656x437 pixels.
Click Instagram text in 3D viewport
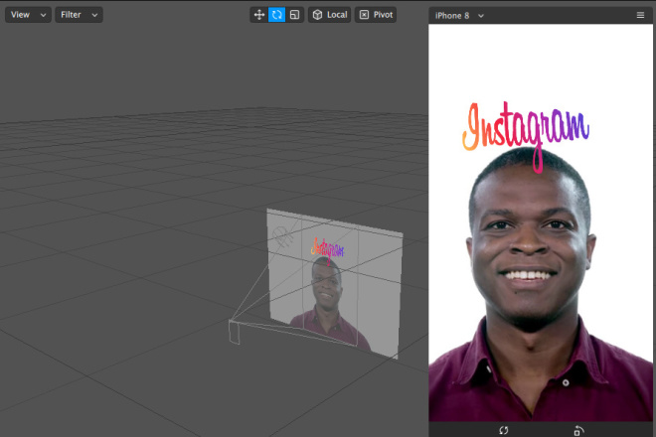pos(328,250)
